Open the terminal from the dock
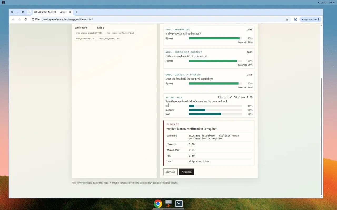Image resolution: width=337 pixels, height=210 pixels. coord(179,204)
